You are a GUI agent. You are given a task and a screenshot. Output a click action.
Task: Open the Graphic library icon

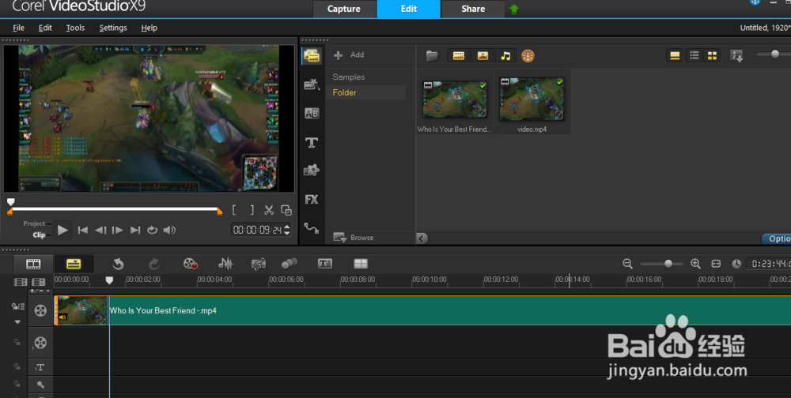tap(311, 171)
